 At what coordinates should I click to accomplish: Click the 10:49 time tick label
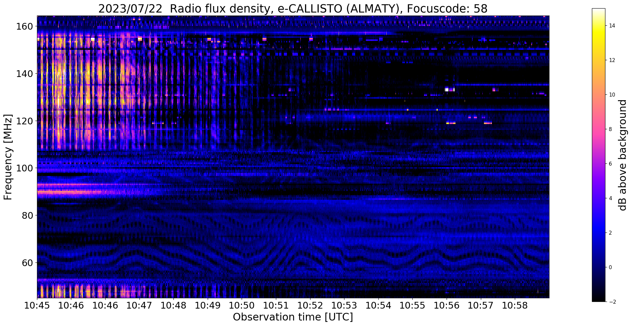[x=208, y=306]
